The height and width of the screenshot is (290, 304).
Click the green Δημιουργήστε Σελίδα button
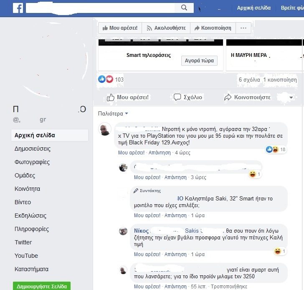coord(42,286)
